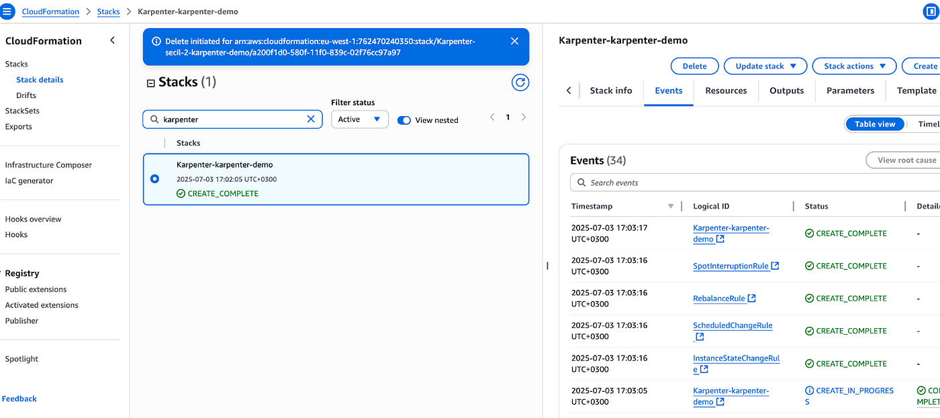Screen dimensions: 940x418
Task: Focus the Search events input field
Action: [755, 182]
